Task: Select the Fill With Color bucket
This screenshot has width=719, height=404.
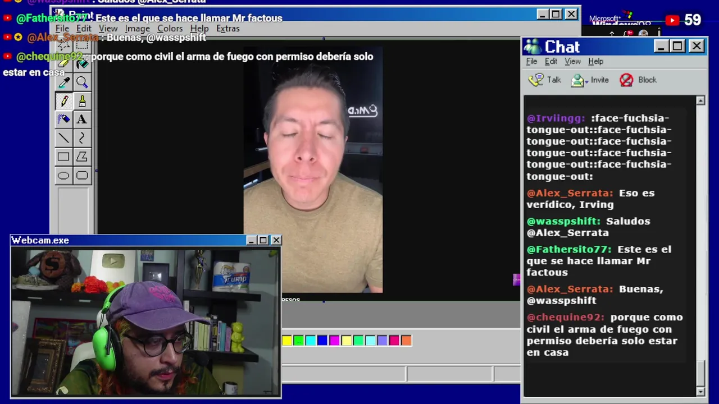Action: pyautogui.click(x=82, y=64)
